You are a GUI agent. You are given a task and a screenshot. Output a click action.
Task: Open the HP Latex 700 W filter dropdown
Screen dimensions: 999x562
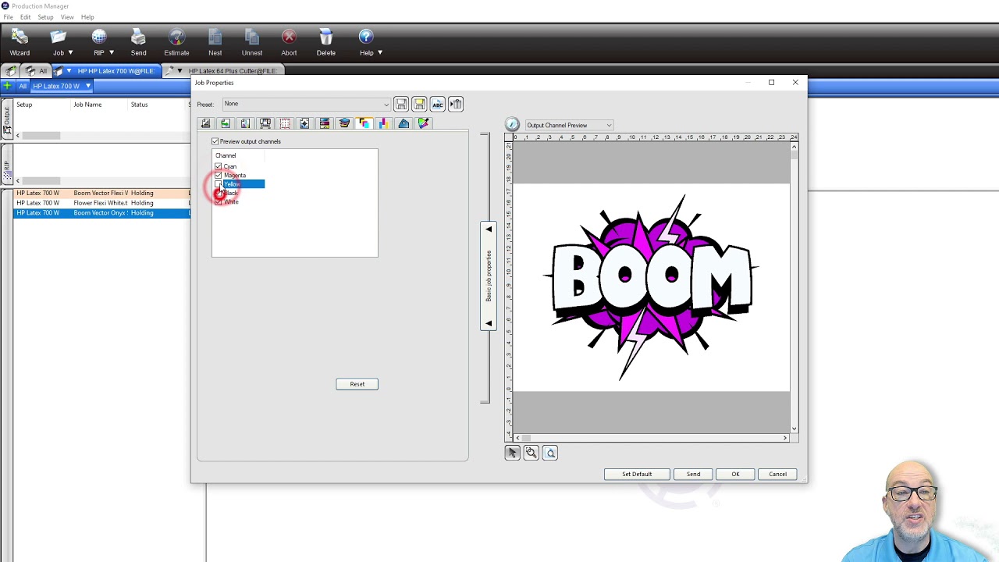pos(88,86)
